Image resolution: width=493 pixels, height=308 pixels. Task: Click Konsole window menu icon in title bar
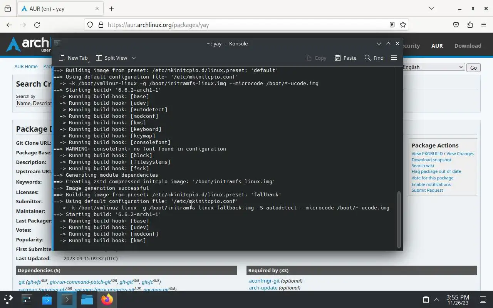tap(57, 44)
